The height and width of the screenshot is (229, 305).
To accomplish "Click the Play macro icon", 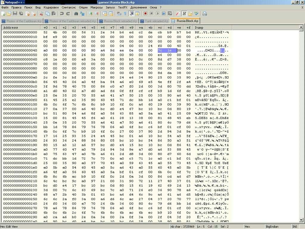I will (x=158, y=14).
